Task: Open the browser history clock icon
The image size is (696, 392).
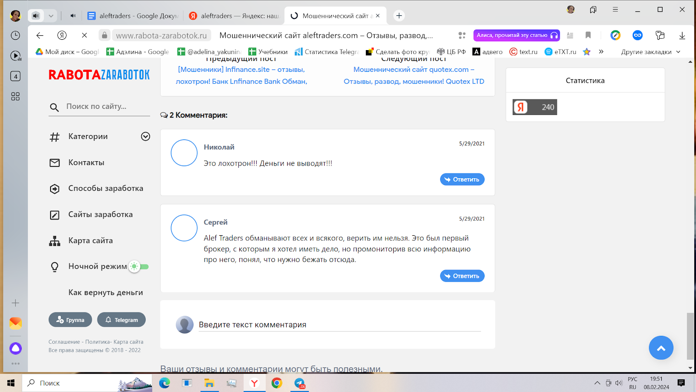Action: (x=15, y=35)
